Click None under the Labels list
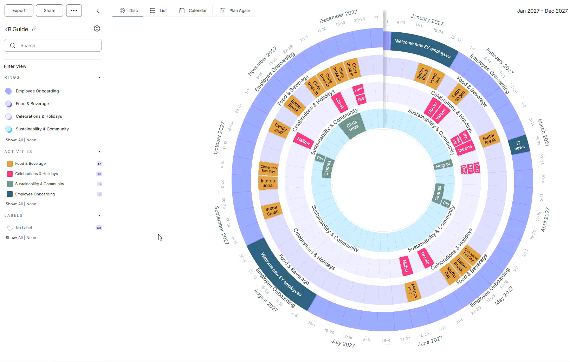The image size is (570, 362). point(31,238)
